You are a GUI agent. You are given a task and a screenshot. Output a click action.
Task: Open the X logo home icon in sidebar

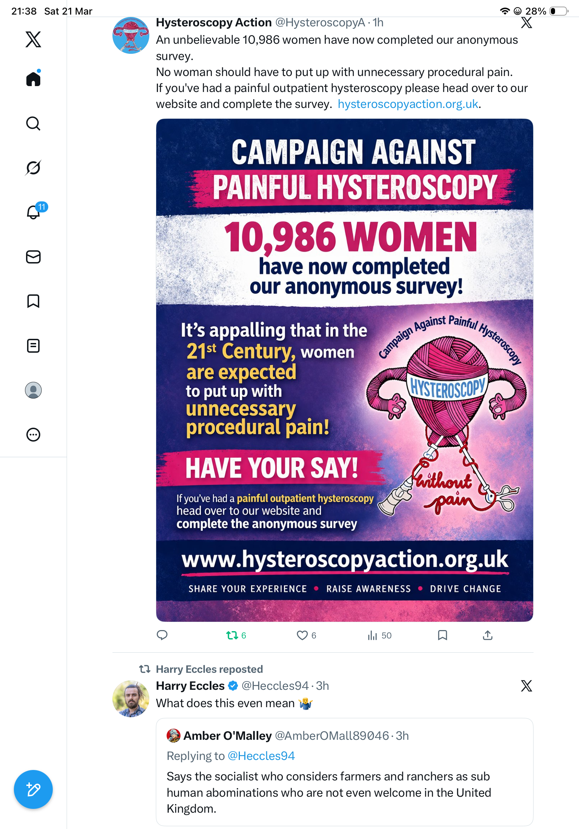pyautogui.click(x=33, y=39)
